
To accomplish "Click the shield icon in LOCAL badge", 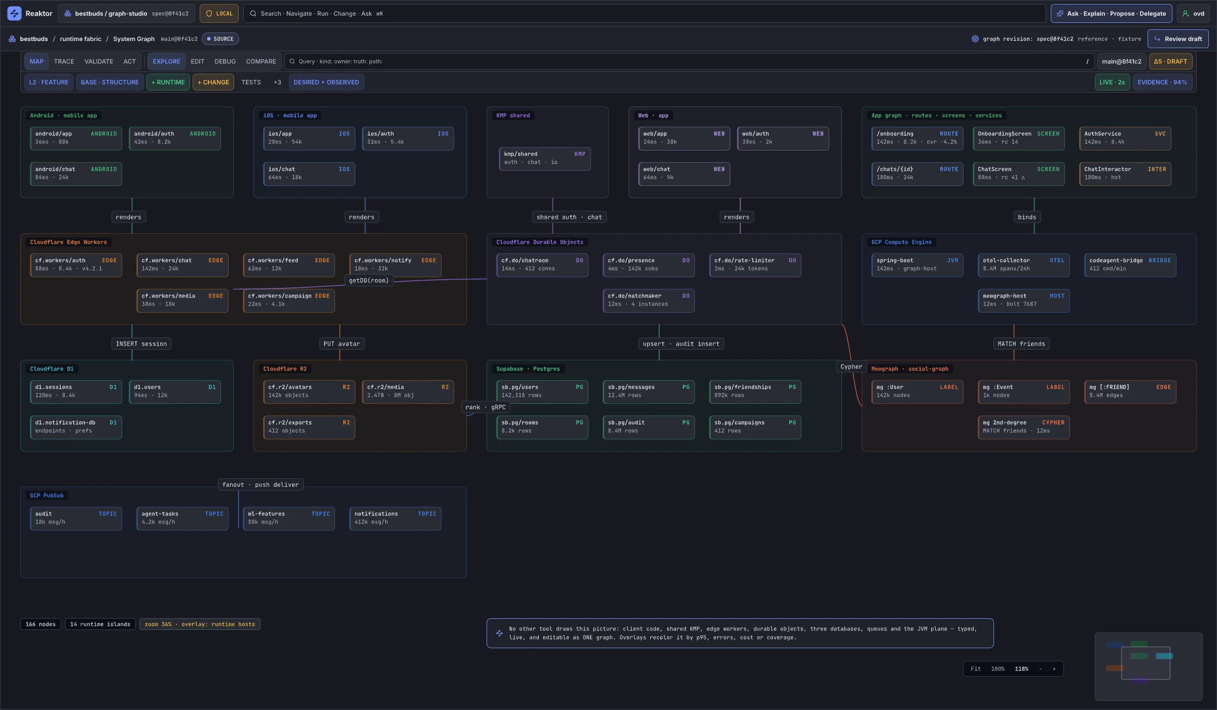I will tap(209, 14).
